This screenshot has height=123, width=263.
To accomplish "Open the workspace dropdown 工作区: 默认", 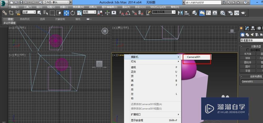I will (x=56, y=2).
